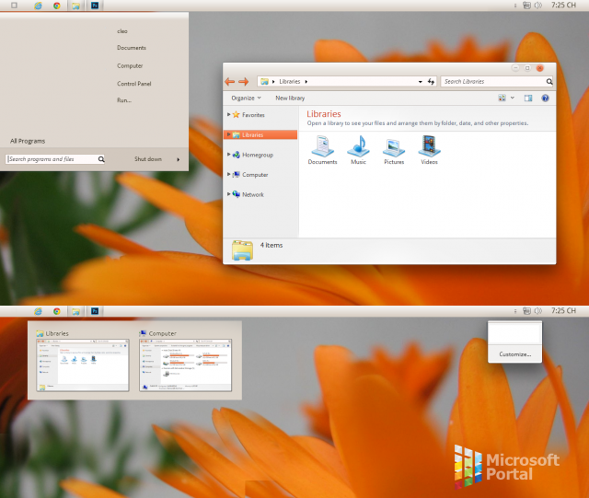Switch to the Libraries window thumbnail preview

click(x=83, y=365)
